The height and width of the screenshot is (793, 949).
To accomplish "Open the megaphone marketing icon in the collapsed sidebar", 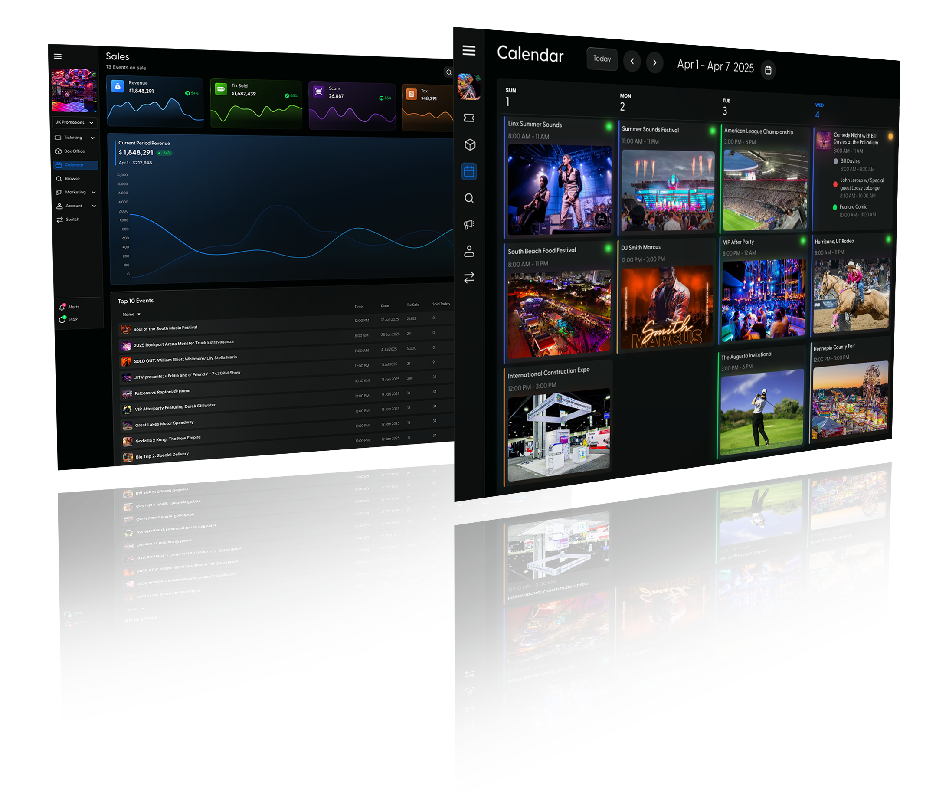I will [x=469, y=224].
